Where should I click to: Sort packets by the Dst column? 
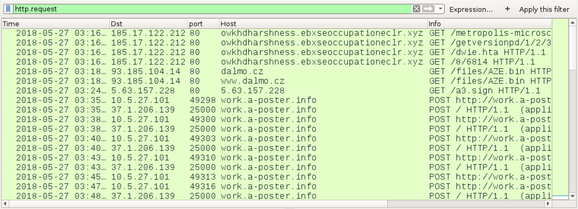(x=149, y=23)
